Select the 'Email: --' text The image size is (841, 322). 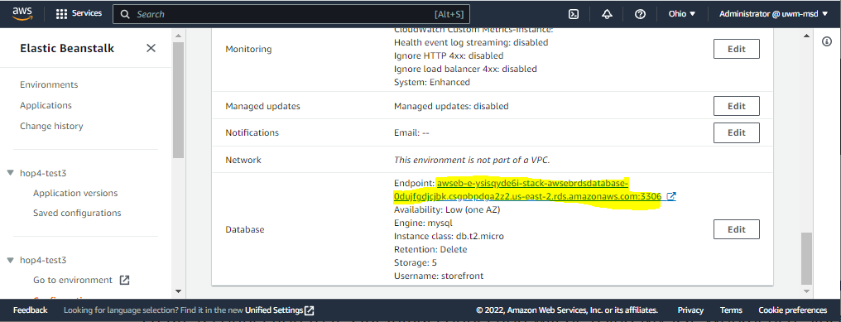tap(411, 132)
